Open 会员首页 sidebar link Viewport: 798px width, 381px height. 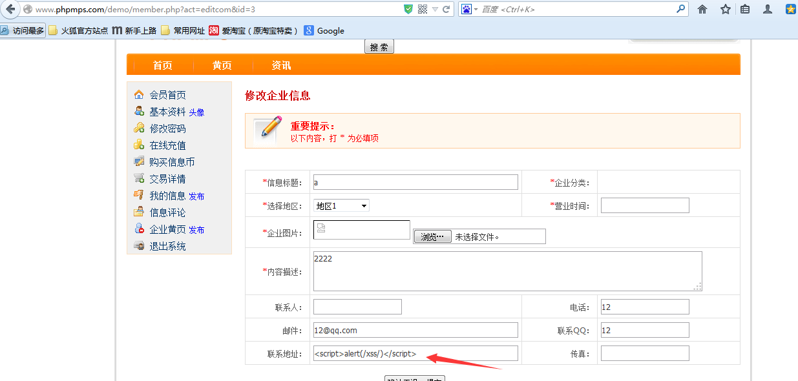coord(167,95)
